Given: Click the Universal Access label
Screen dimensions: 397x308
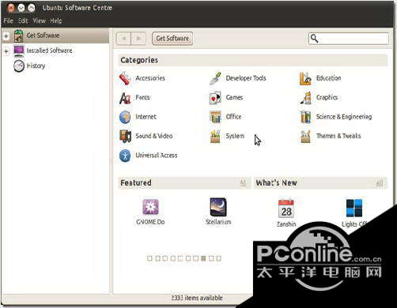Looking at the screenshot, I should (x=157, y=156).
